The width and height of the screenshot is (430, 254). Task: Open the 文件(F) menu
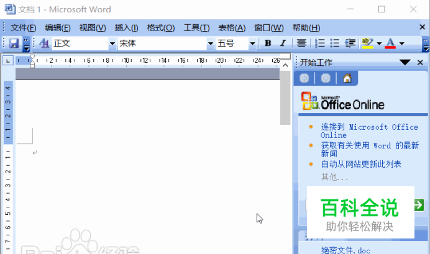click(24, 28)
